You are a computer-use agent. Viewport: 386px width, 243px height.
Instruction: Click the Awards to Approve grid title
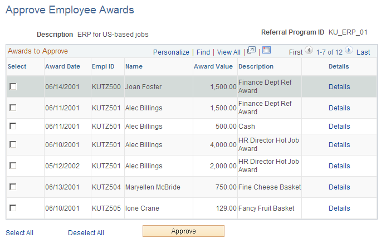tap(38, 51)
